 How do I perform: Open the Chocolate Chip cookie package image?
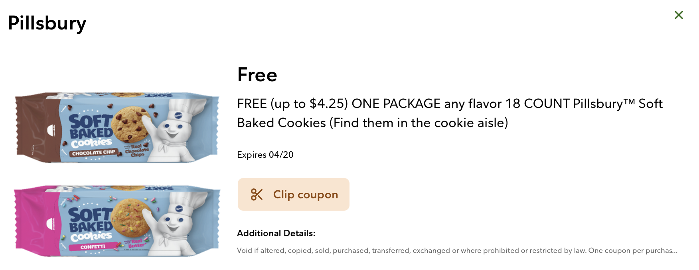tap(117, 127)
